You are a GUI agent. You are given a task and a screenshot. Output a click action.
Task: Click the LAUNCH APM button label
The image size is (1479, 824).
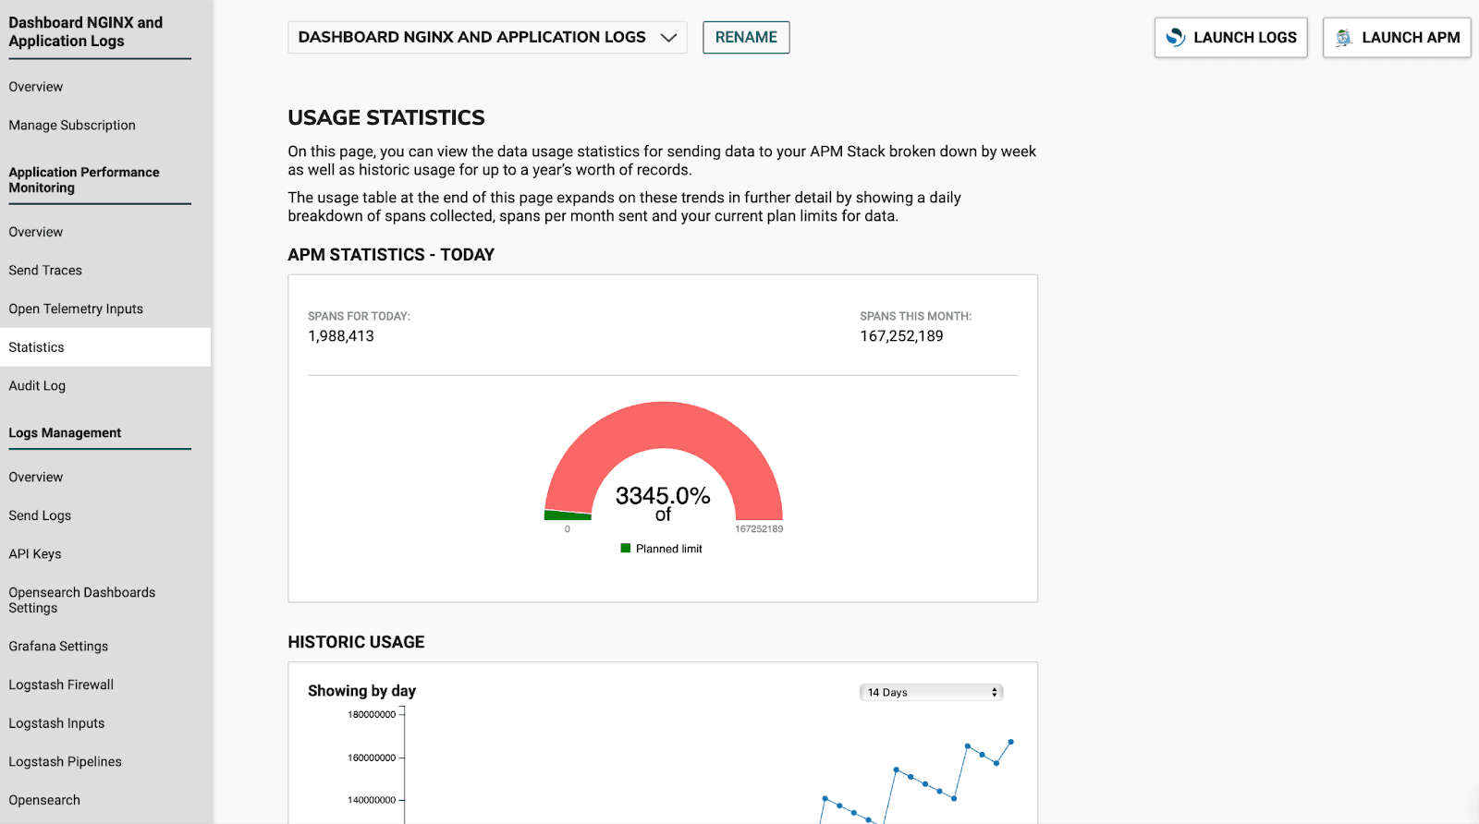tap(1411, 38)
